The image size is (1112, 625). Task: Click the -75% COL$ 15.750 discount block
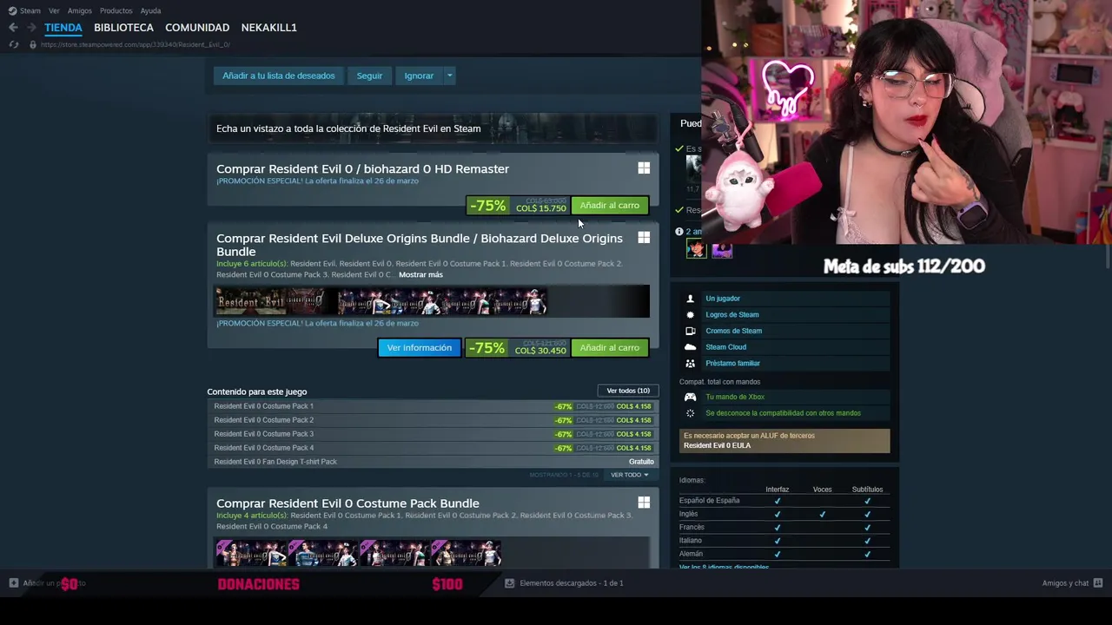tap(518, 206)
